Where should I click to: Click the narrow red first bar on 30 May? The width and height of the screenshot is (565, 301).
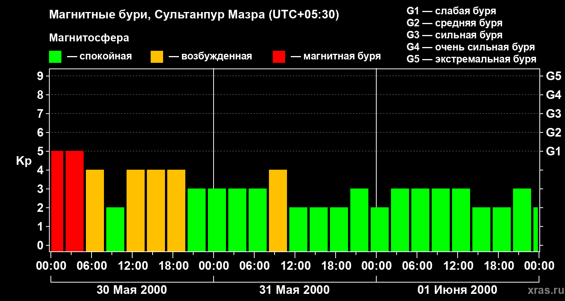point(57,201)
